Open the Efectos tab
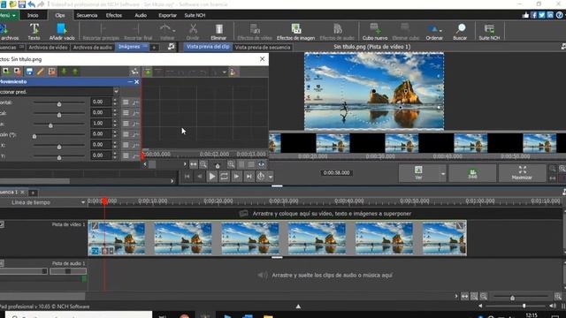Screen dimensions: 566x318 coord(114,15)
